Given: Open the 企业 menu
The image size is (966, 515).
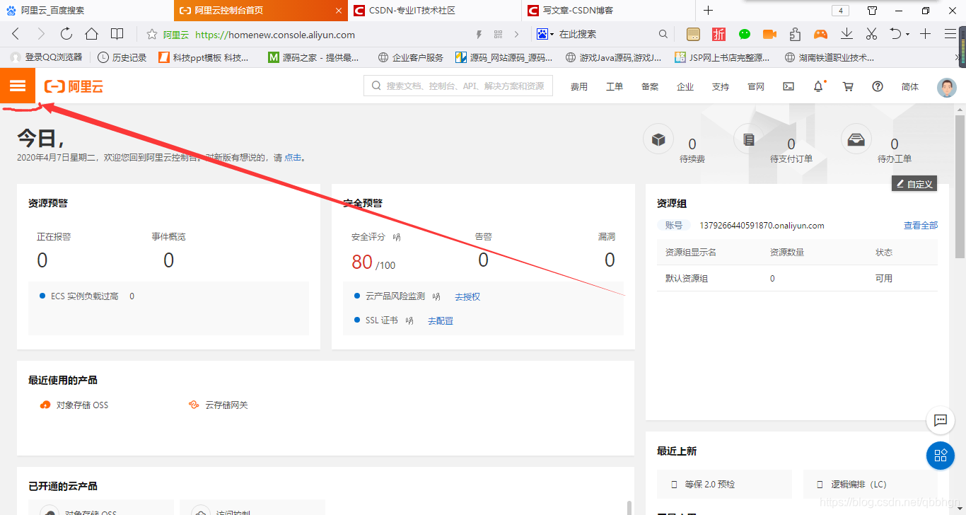Looking at the screenshot, I should point(685,86).
